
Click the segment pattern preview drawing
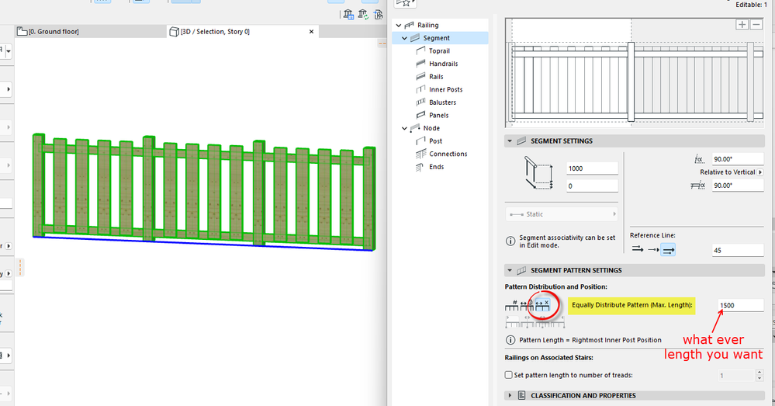pos(635,73)
